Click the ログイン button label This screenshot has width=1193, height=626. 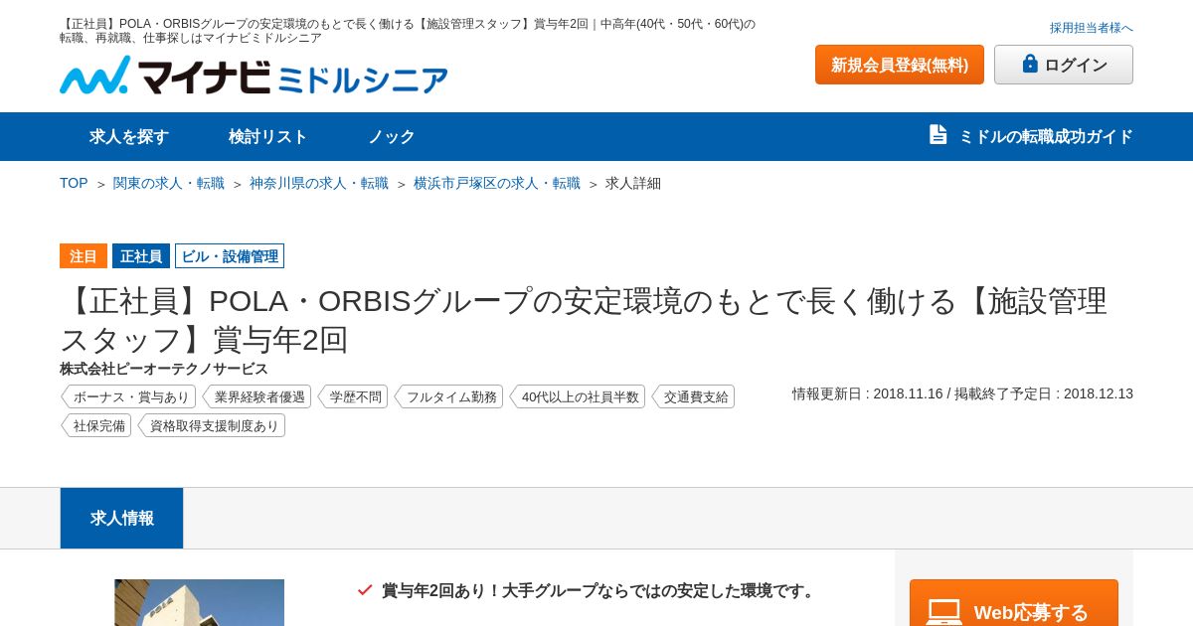pos(1076,65)
